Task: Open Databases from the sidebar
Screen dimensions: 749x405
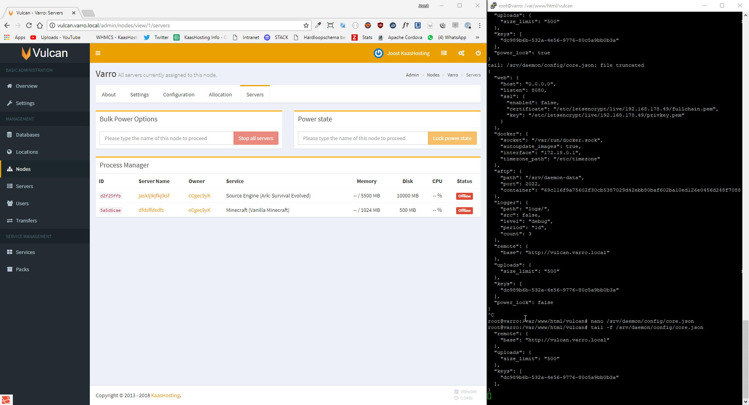Action: (27, 135)
